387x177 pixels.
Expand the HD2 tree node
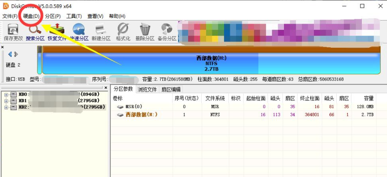point(6,108)
